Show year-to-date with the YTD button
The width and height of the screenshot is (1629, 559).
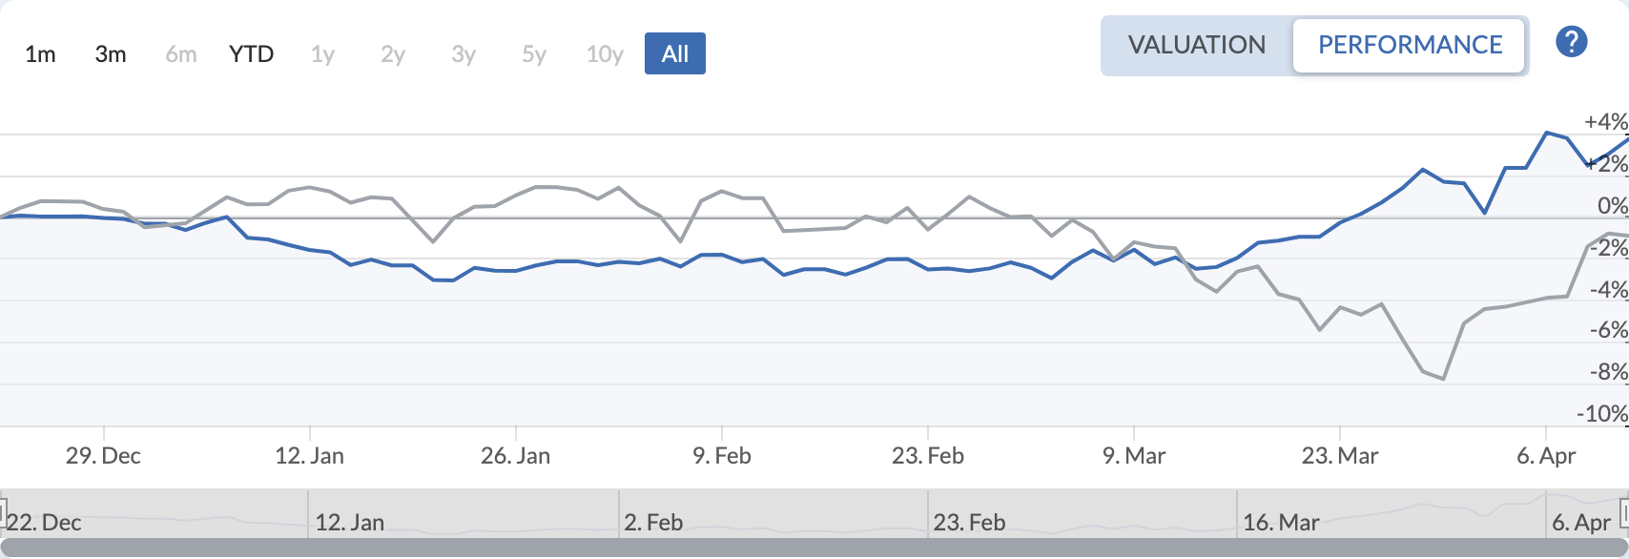252,54
